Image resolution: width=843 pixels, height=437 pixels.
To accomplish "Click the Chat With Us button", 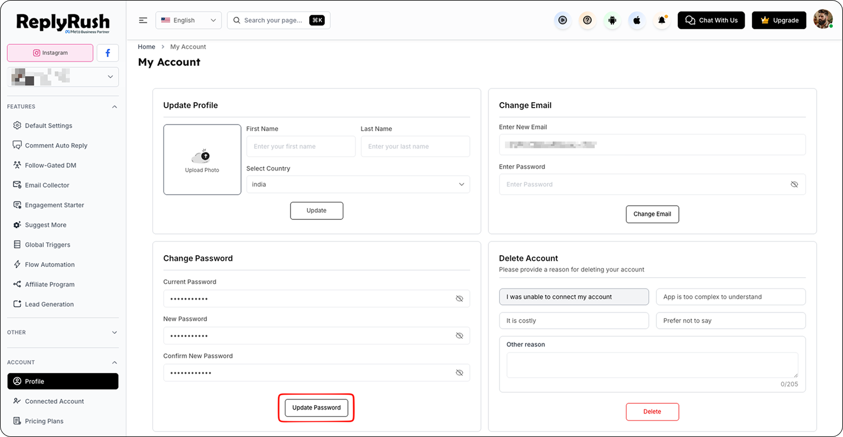I will [711, 20].
